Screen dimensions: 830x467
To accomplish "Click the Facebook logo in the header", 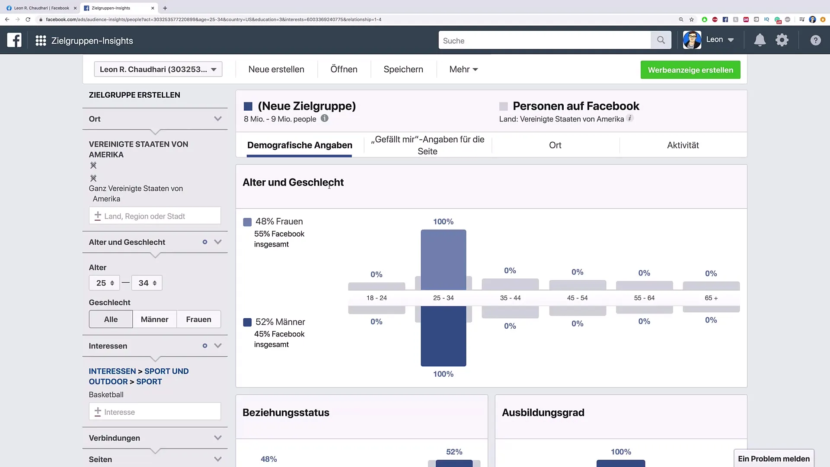I will [14, 40].
